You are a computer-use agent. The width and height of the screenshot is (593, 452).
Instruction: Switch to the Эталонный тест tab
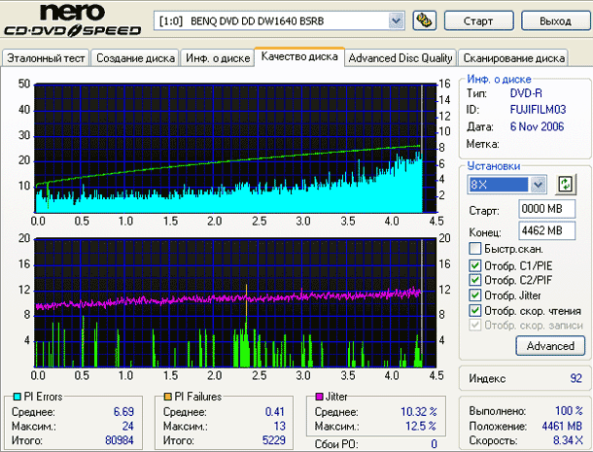tap(46, 58)
